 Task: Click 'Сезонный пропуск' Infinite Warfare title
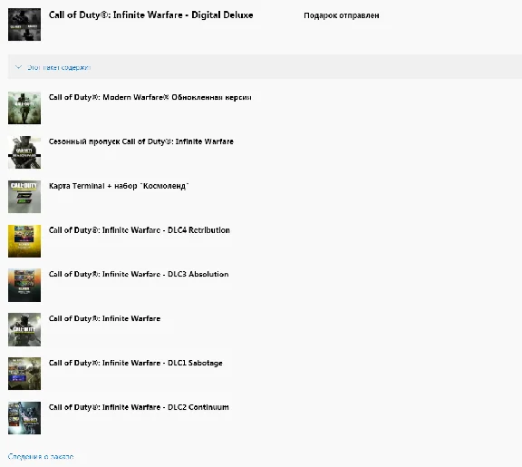140,141
